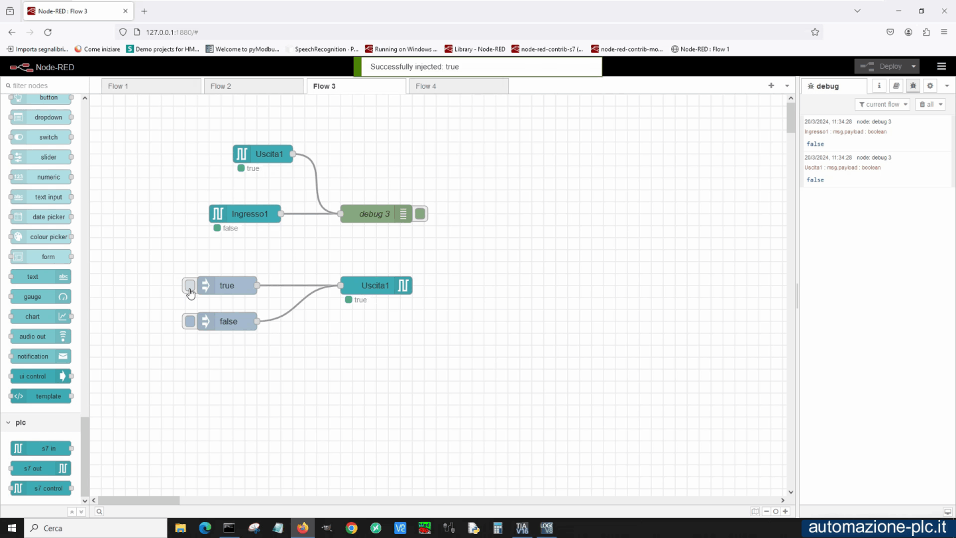This screenshot has height=538, width=956.
Task: Expand the Deploy button dropdown arrow
Action: (x=913, y=66)
